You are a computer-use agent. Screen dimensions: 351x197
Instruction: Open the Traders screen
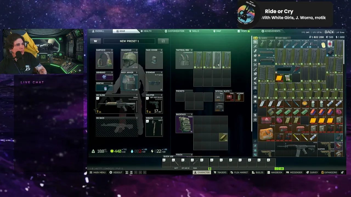[x=220, y=172]
